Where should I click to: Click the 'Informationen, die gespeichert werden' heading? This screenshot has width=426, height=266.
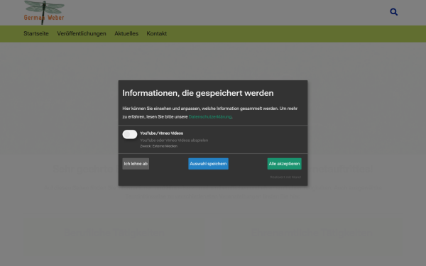coord(198,93)
